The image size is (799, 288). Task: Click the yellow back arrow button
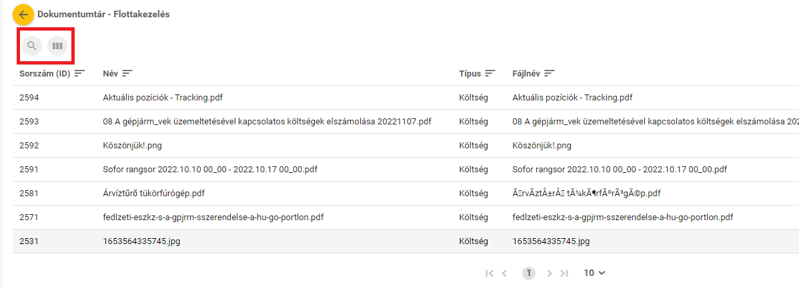[23, 14]
